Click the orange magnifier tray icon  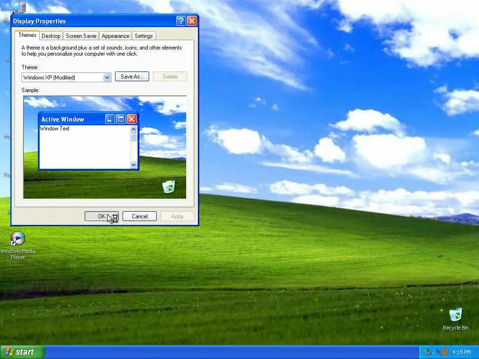[x=444, y=352]
